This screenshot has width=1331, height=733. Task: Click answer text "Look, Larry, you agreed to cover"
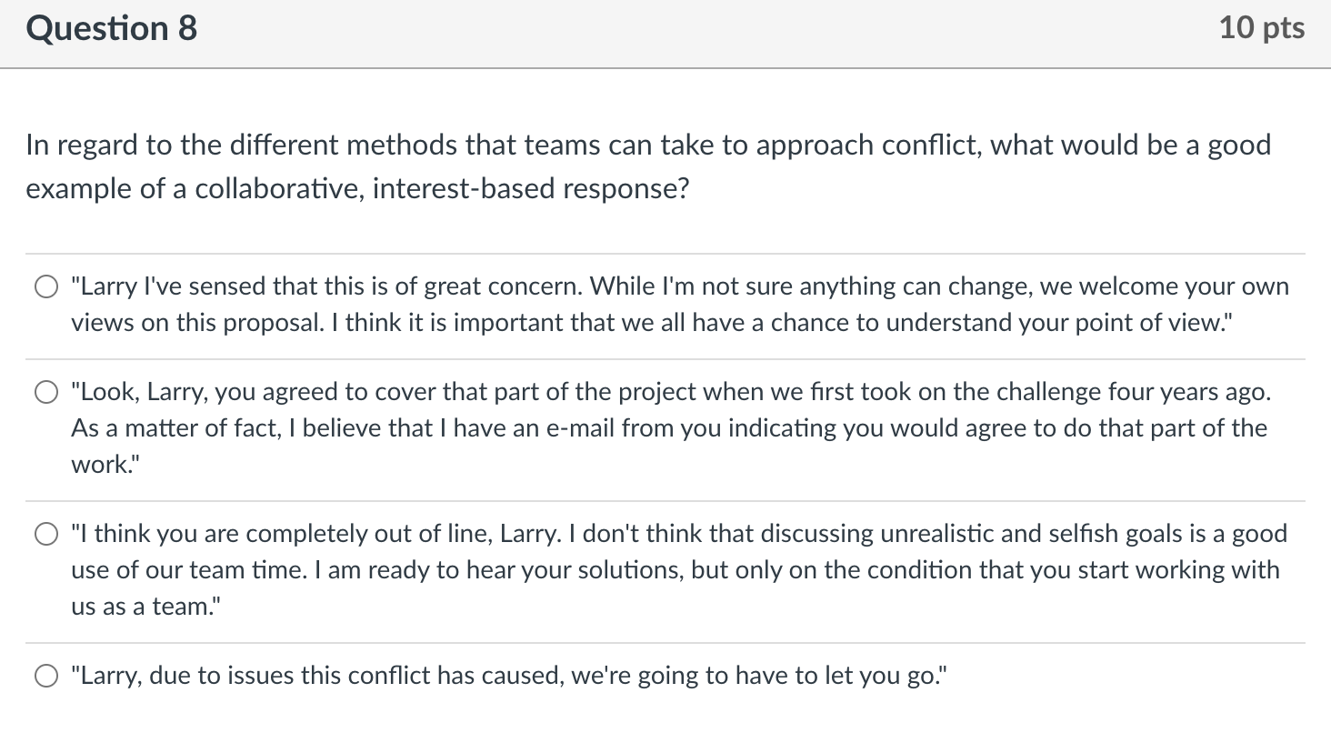[671, 392]
